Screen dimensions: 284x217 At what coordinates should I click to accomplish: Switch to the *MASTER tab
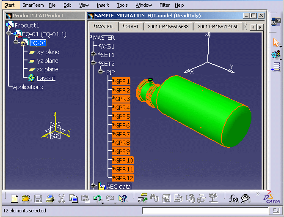point(103,27)
